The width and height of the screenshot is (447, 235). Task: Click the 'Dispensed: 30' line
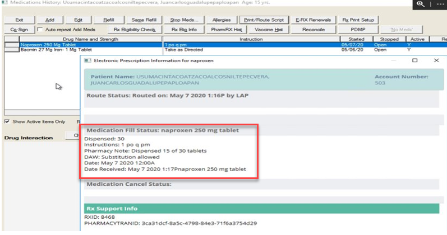104,139
